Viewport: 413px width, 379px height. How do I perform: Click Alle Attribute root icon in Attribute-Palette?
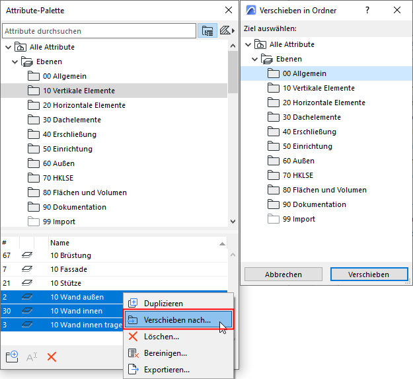20,47
